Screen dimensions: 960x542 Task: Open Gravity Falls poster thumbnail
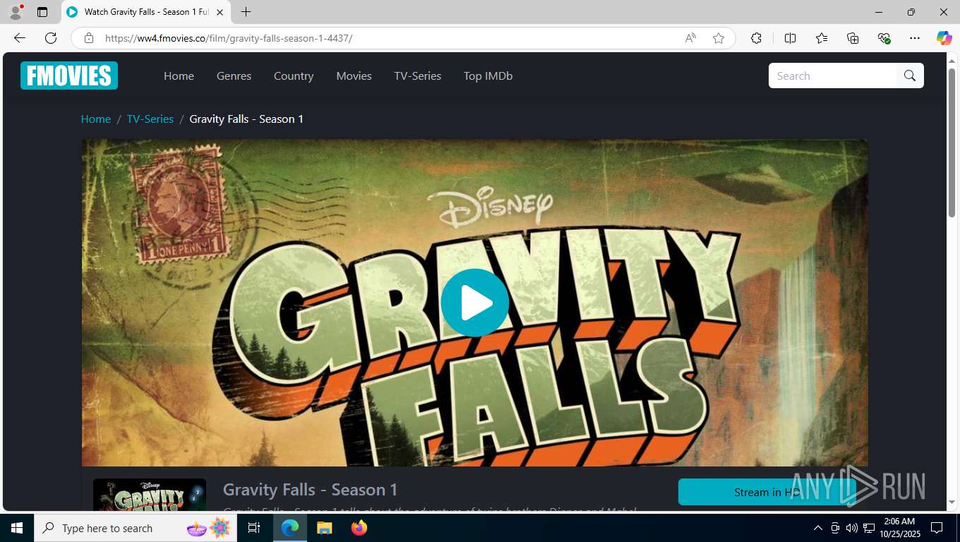coord(150,495)
